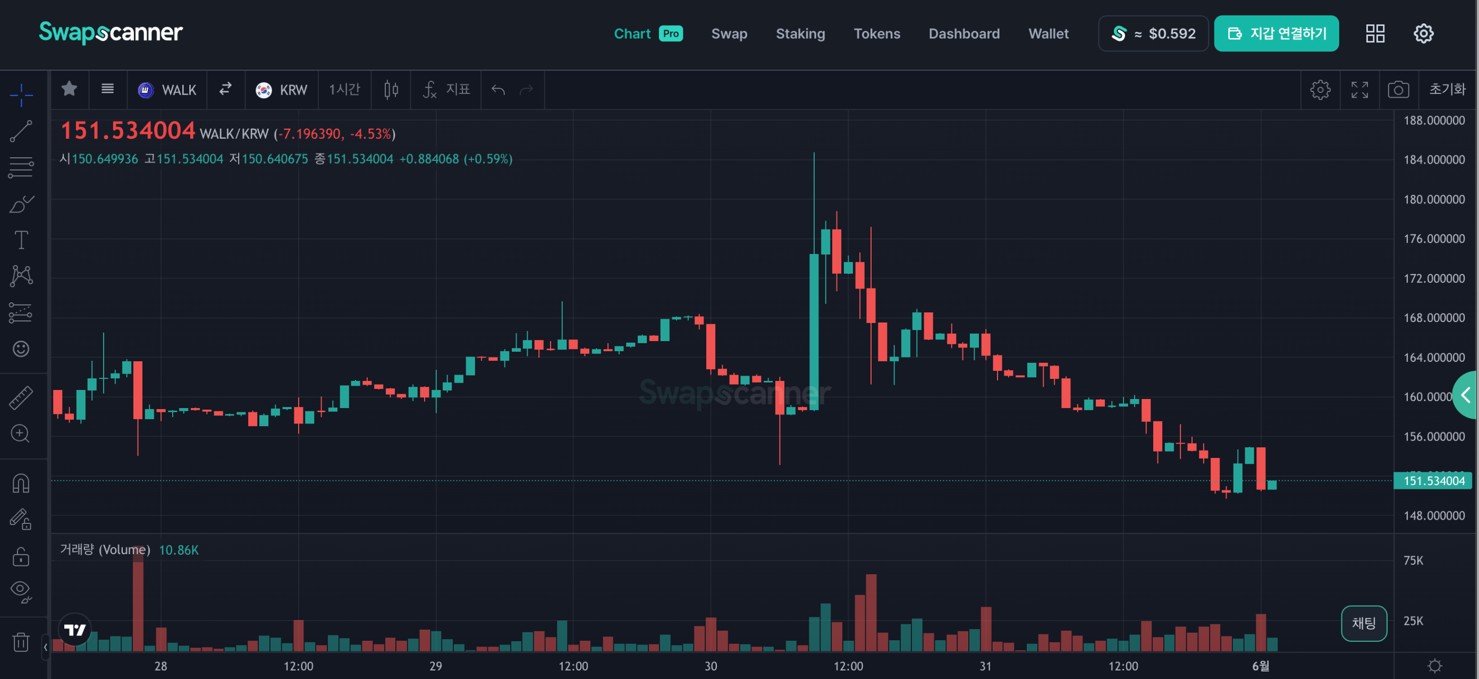Select the trend line drawing tool
1479x679 pixels.
[21, 131]
